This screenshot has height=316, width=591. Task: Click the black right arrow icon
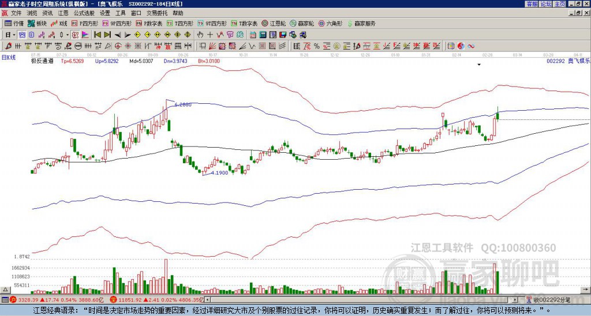pos(128,35)
